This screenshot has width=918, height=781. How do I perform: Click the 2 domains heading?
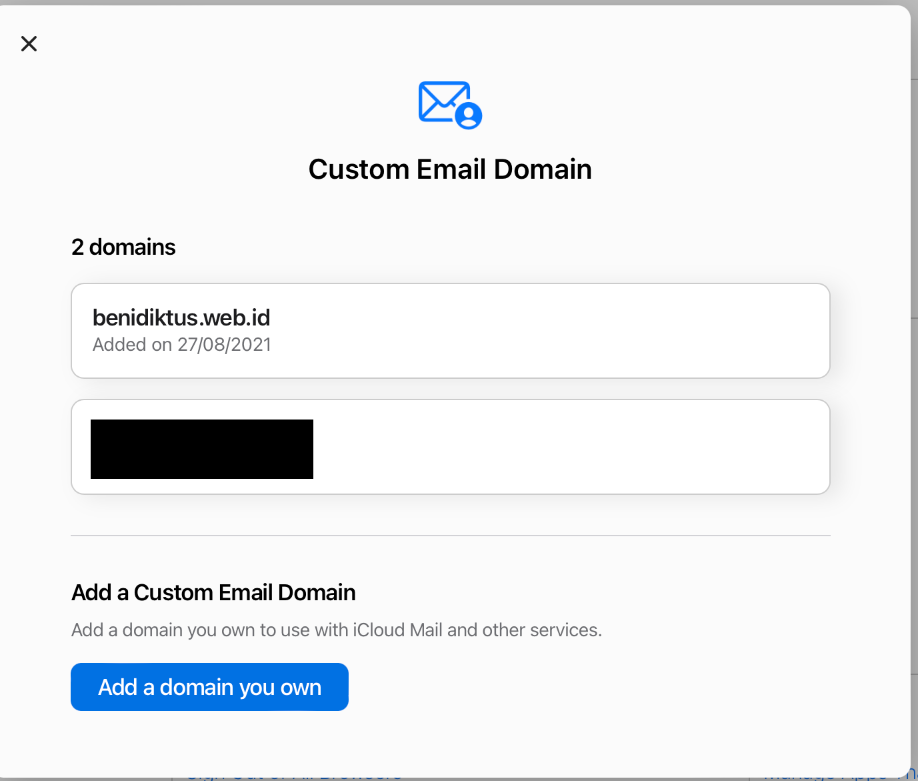click(x=123, y=247)
